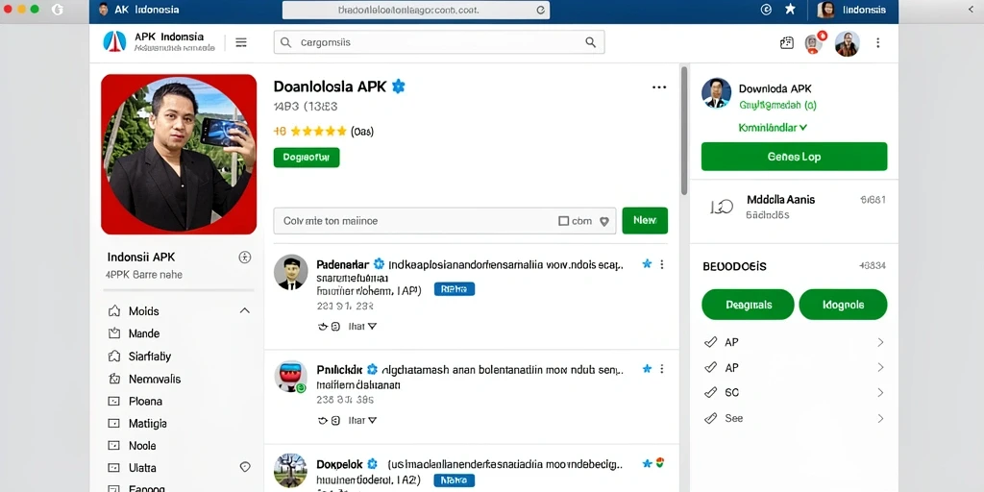Click the Genes Lop button
The image size is (984, 492).
click(794, 157)
